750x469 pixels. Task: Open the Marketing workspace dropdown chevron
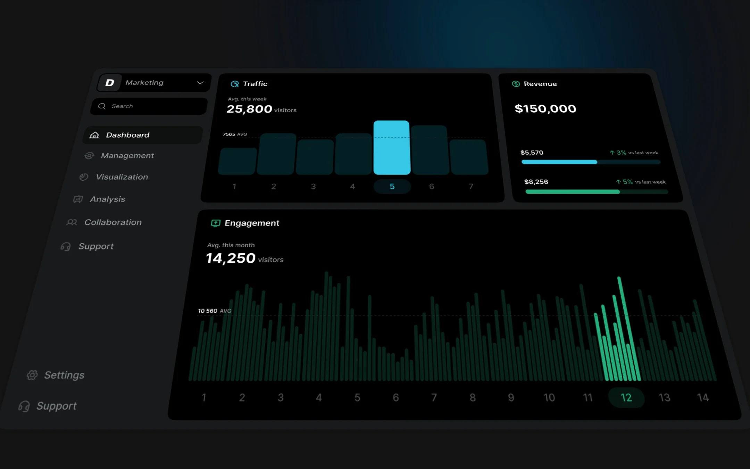(x=200, y=83)
